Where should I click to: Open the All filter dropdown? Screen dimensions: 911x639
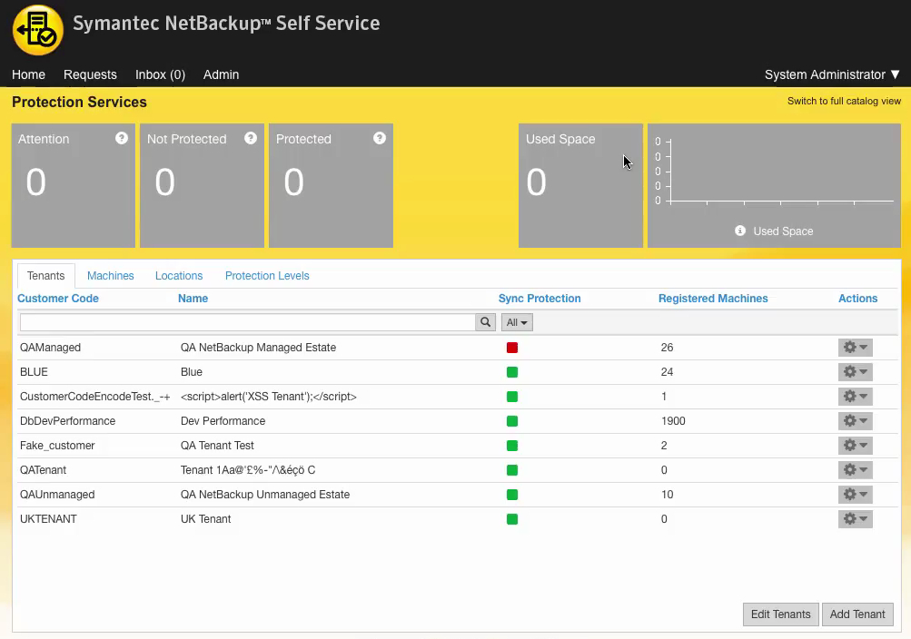[x=517, y=322]
